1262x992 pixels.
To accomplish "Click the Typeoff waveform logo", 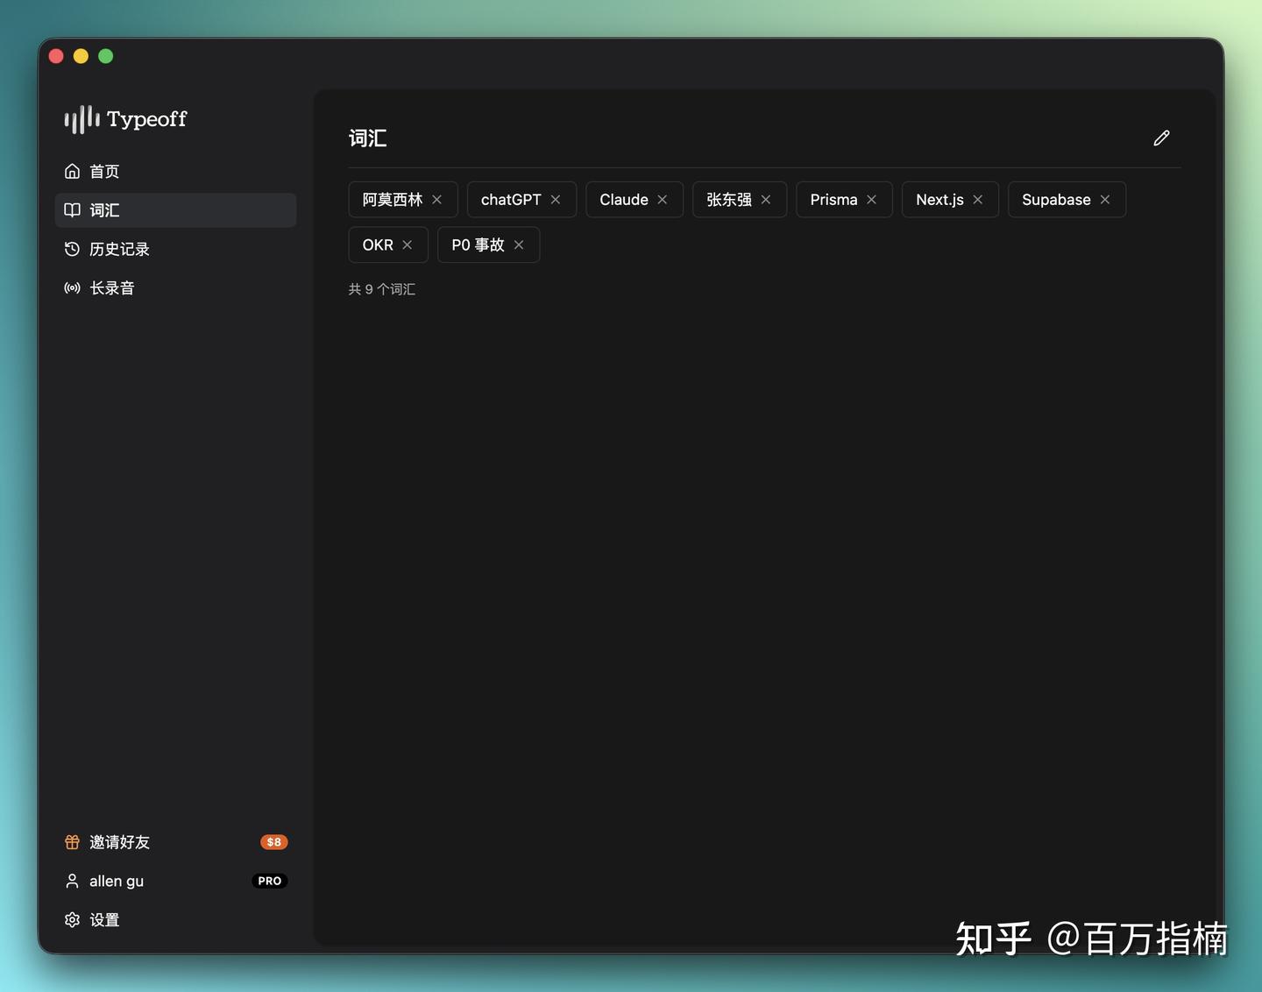I will [82, 119].
